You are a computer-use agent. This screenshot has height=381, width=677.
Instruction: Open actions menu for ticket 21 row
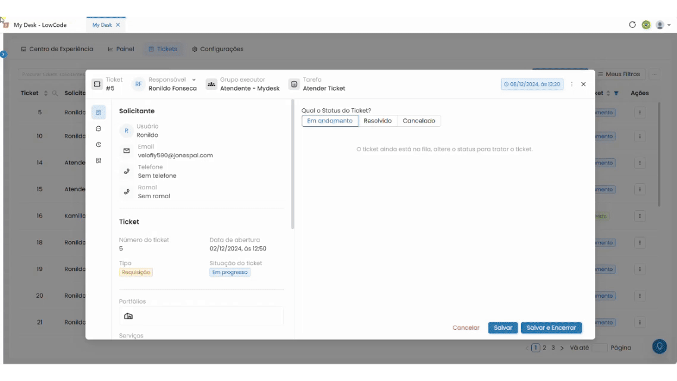coord(640,322)
